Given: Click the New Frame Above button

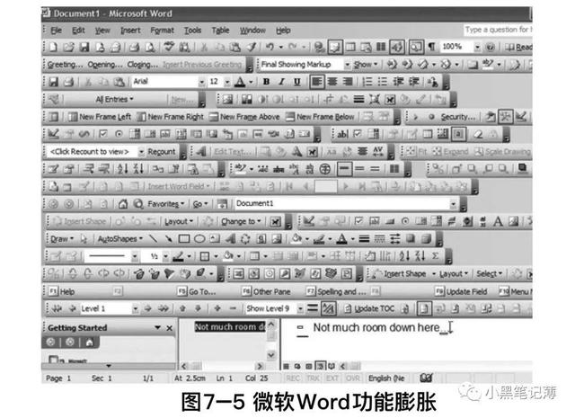Looking at the screenshot, I should pos(244,117).
